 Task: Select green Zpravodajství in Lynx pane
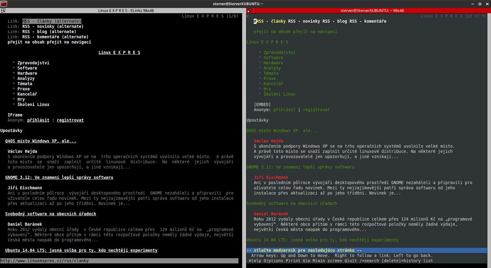280,52
